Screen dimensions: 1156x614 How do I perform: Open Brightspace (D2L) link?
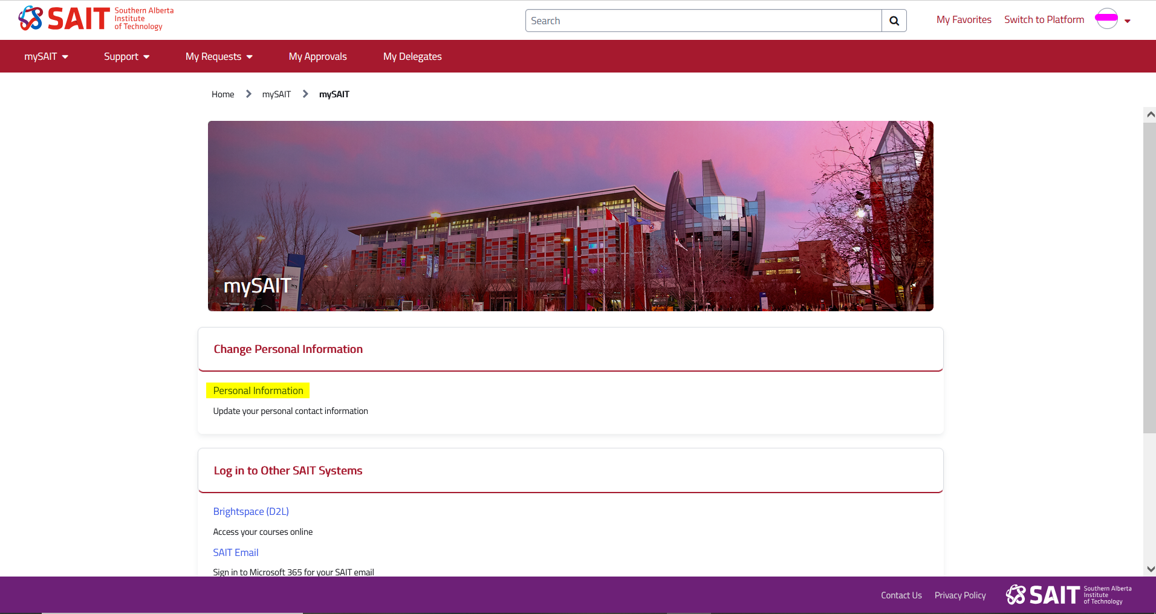(x=251, y=511)
